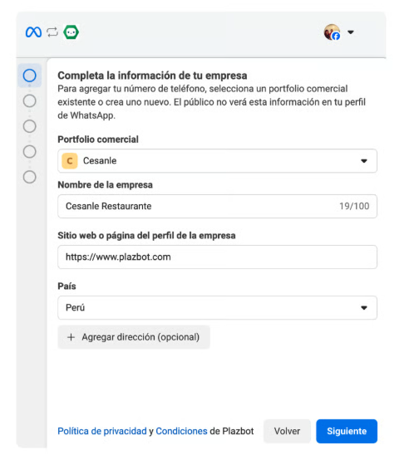Select the third step circle in sidebar
The image size is (409, 460).
(x=30, y=126)
